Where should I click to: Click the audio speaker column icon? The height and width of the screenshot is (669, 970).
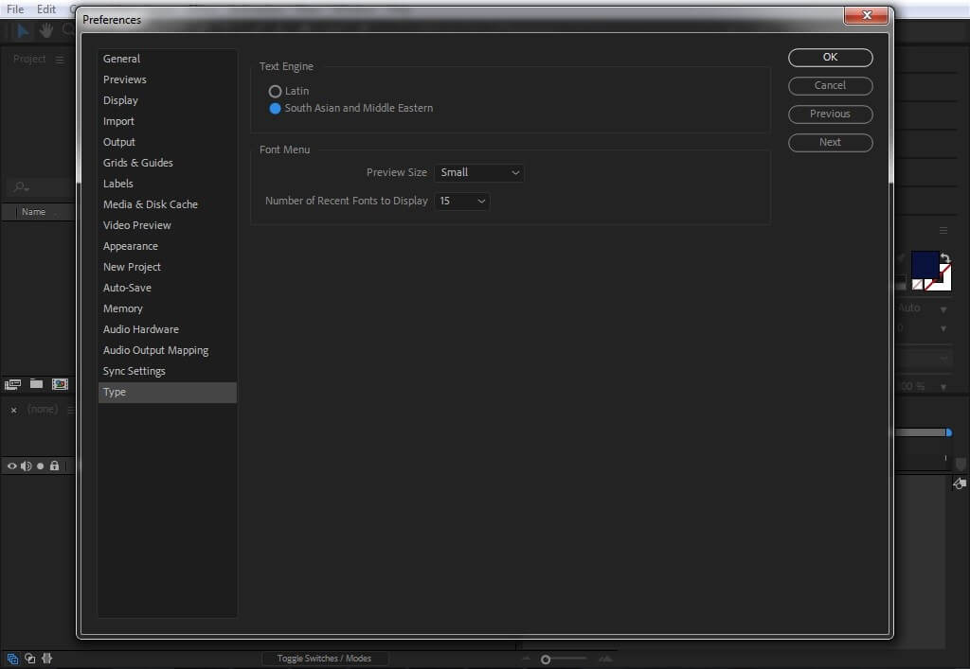pos(26,467)
